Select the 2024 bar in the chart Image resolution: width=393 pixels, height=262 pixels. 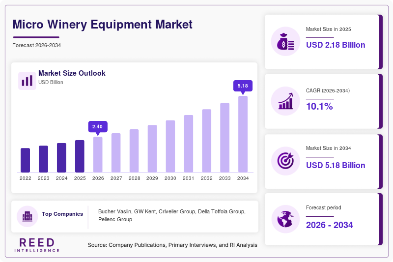(x=62, y=158)
